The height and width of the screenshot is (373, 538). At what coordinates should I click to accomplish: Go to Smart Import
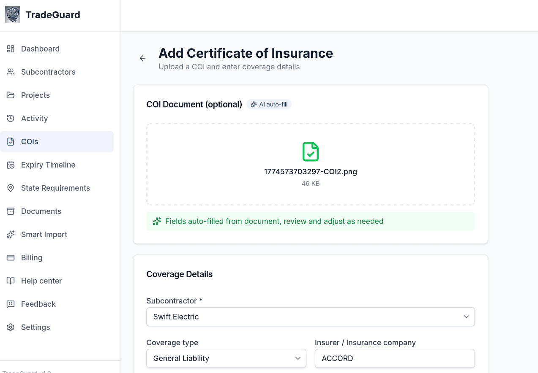click(x=57, y=235)
